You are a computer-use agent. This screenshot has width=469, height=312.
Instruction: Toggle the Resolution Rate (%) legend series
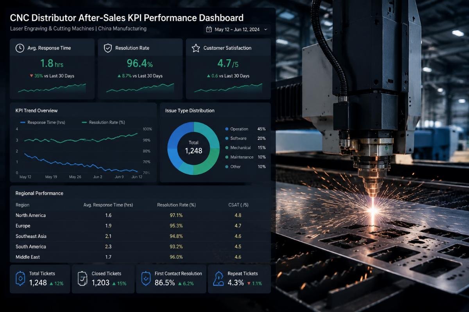tap(103, 122)
